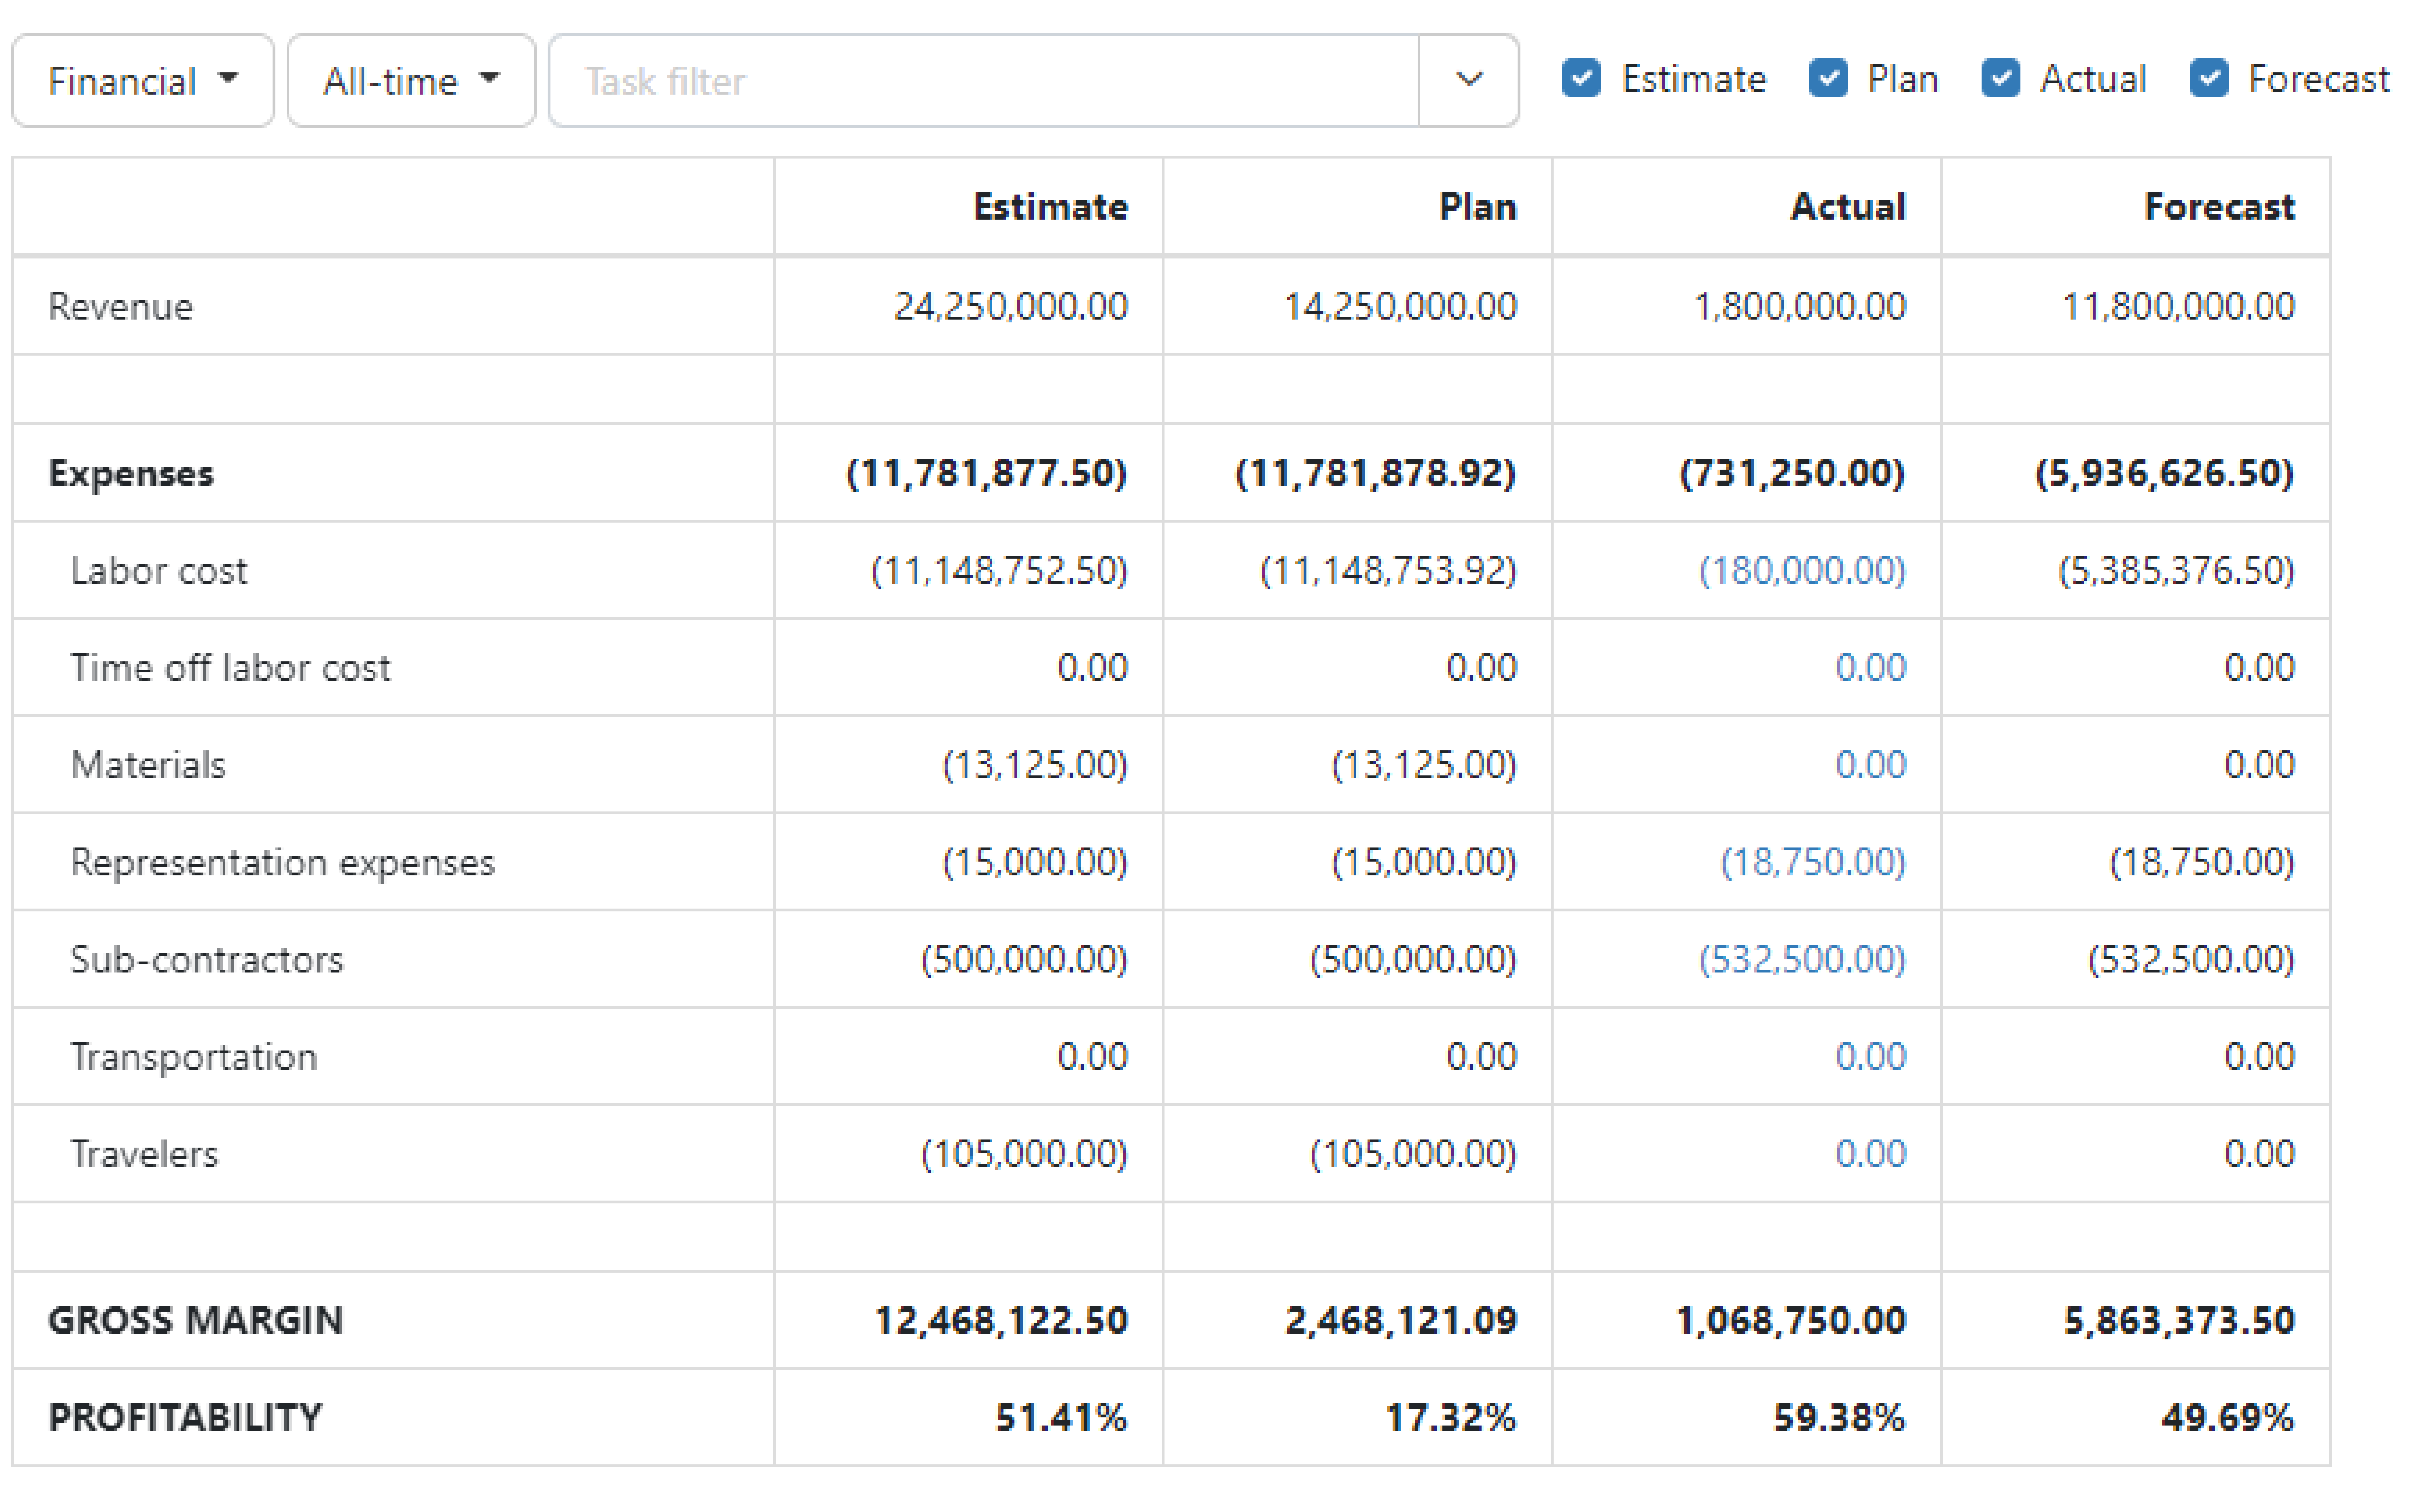This screenshot has width=2418, height=1512.
Task: Expand the Task filter chevron
Action: 1469,81
